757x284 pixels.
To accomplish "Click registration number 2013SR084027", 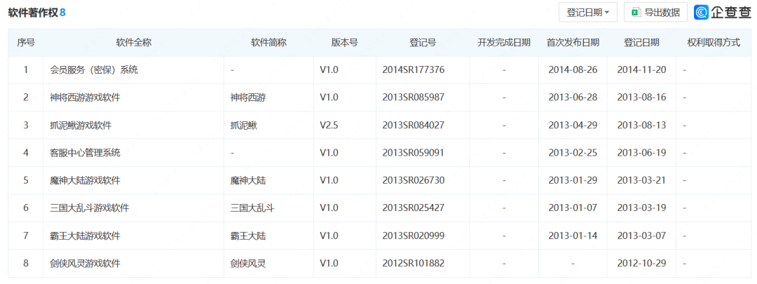I will [x=414, y=125].
